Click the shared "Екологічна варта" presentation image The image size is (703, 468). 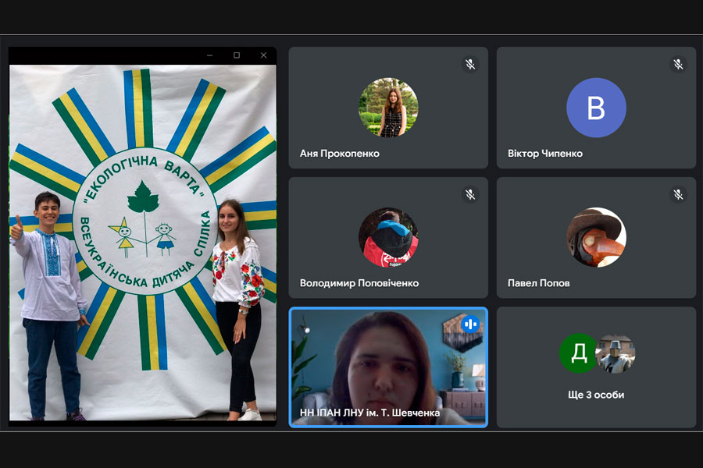click(x=142, y=242)
